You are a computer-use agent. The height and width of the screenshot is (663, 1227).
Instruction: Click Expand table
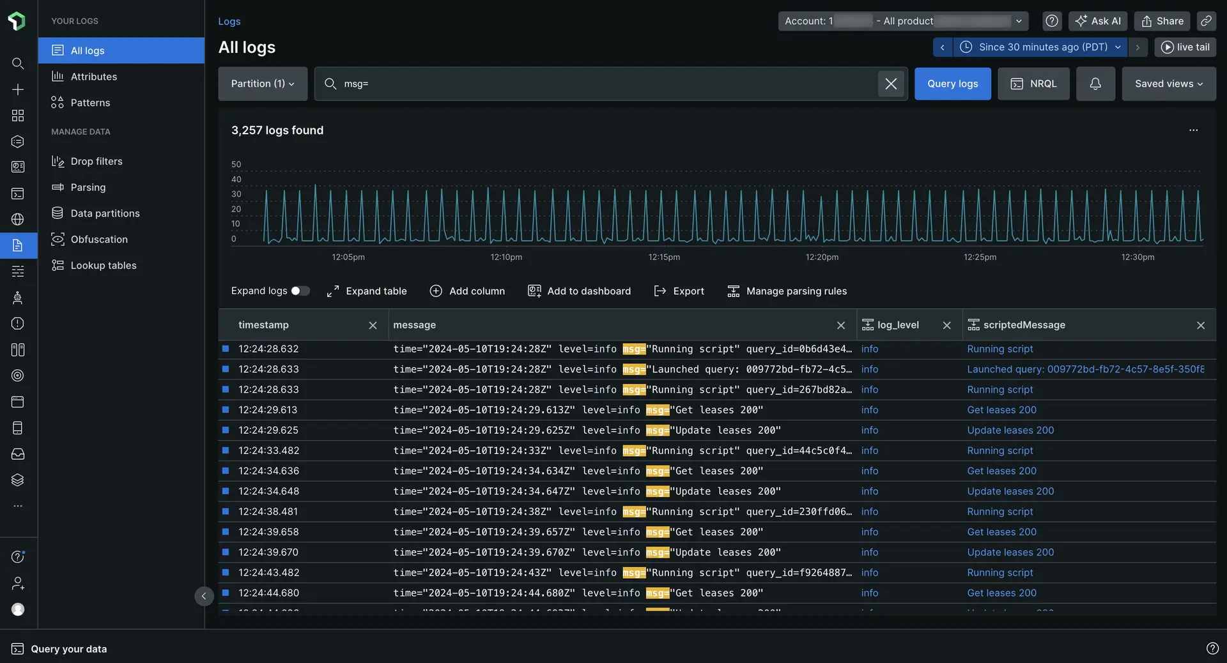(x=367, y=291)
